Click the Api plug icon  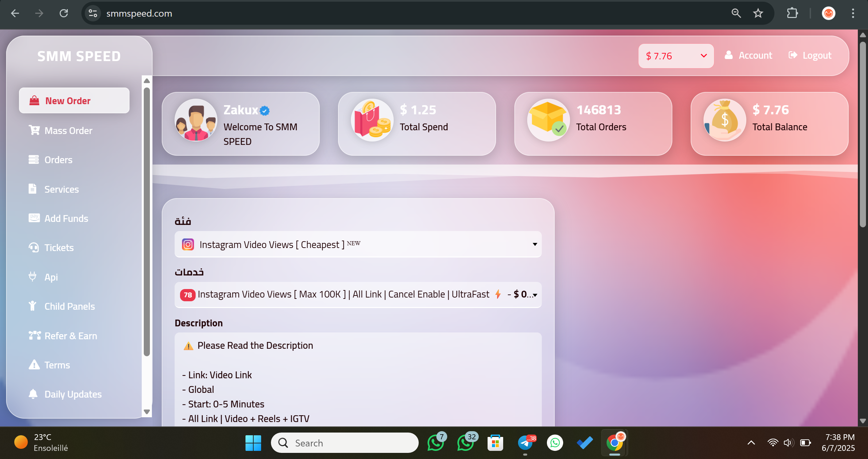33,277
